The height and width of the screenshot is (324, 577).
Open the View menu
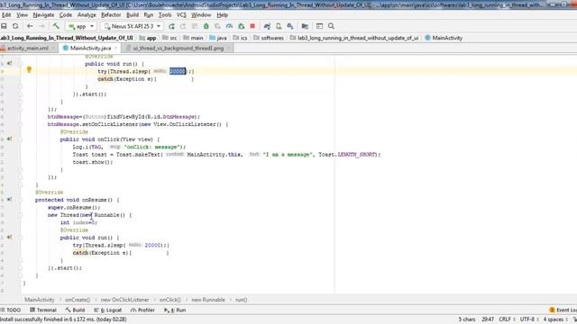tap(22, 15)
